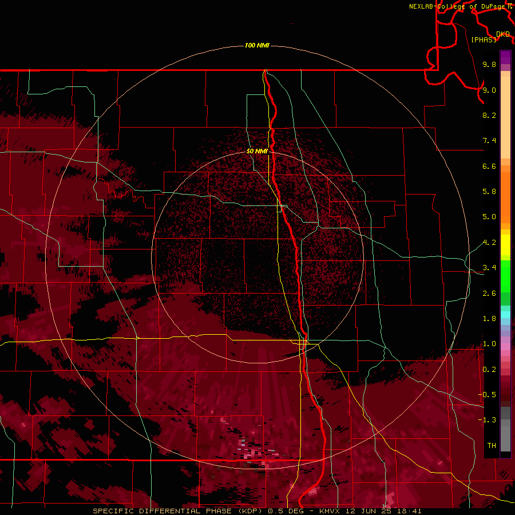Click the 100 NMI range ring label
515x515 pixels.
pos(257,45)
